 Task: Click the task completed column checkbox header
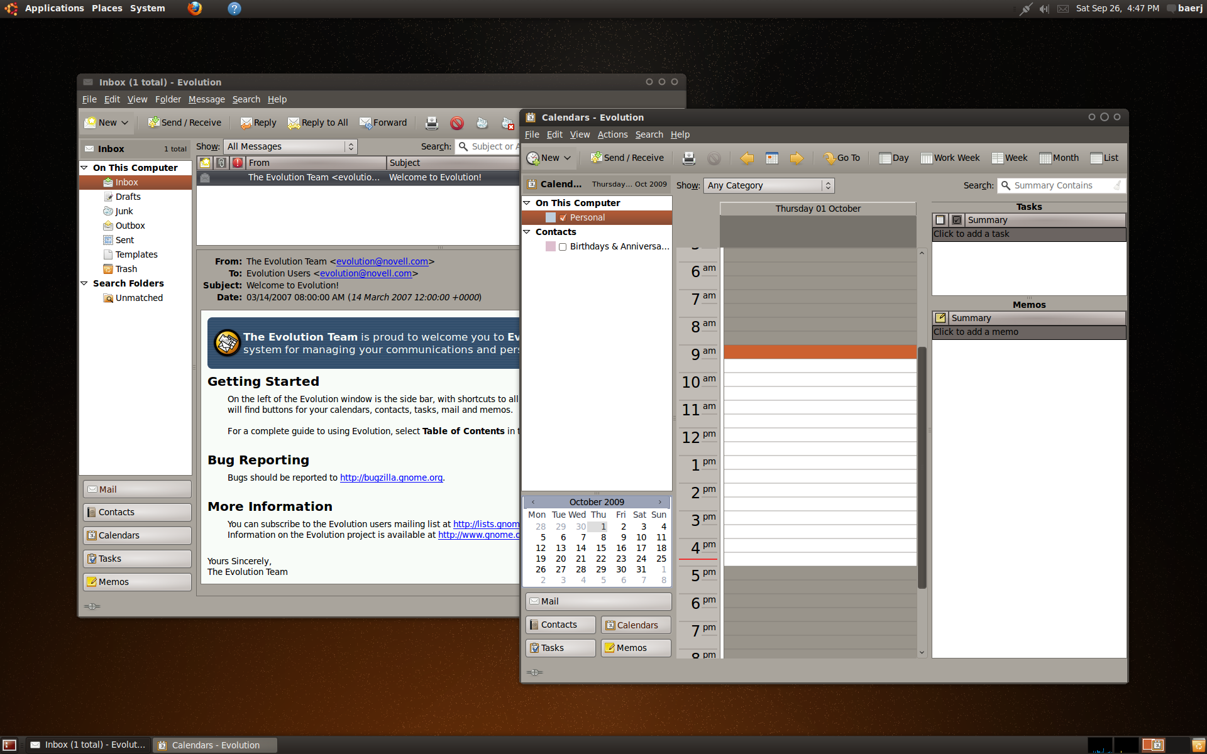click(x=956, y=220)
